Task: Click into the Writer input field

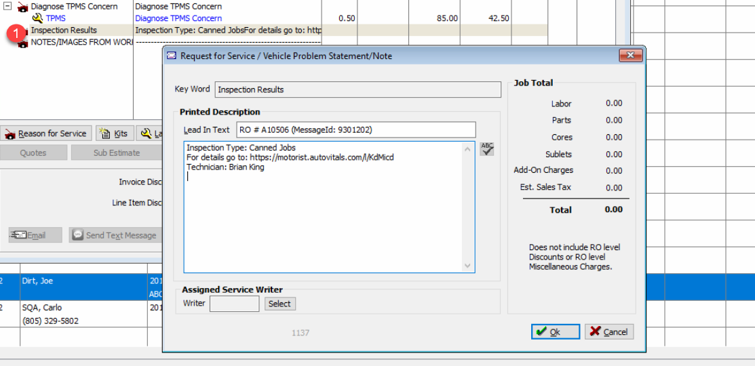Action: click(235, 304)
